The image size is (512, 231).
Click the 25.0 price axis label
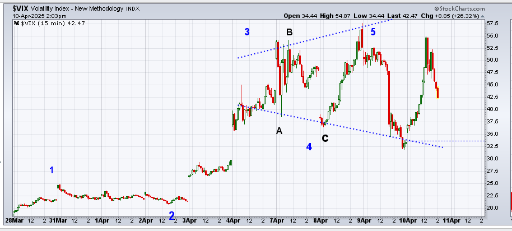491,183
